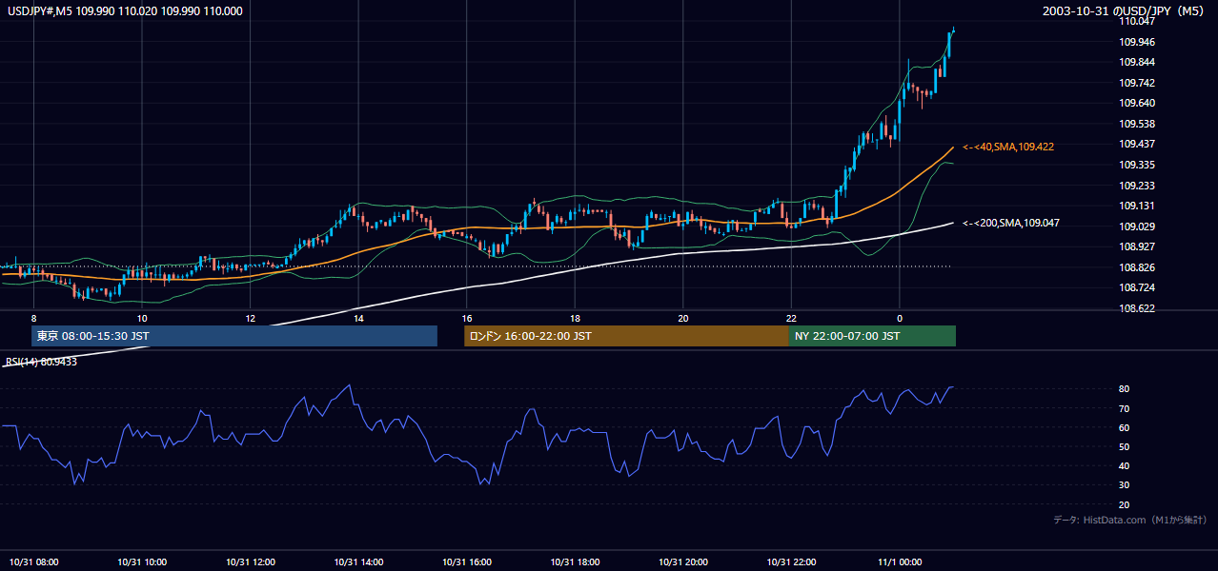The width and height of the screenshot is (1218, 571).
Task: Click RSI scale value 60
Action: (1124, 427)
